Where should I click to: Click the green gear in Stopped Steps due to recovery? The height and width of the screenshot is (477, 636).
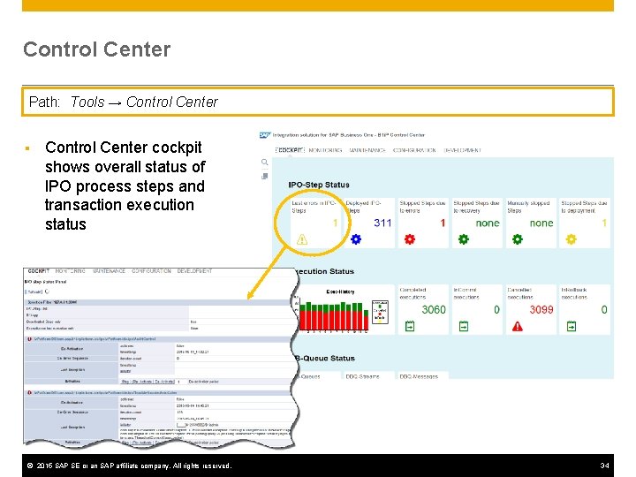tap(464, 239)
